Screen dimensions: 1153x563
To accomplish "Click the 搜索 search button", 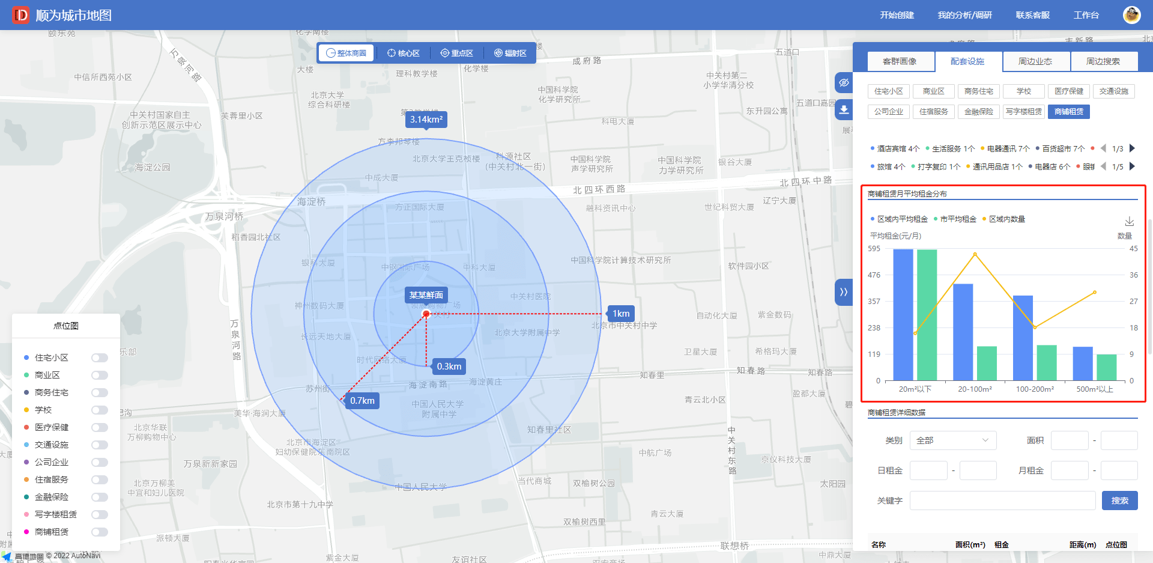I will tap(1119, 501).
